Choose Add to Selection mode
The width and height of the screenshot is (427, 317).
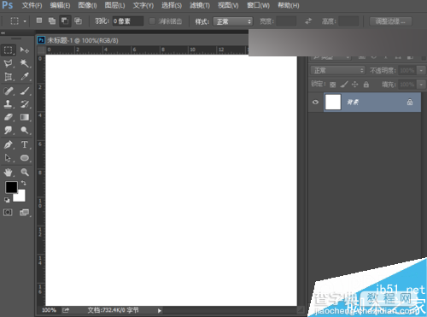point(52,21)
